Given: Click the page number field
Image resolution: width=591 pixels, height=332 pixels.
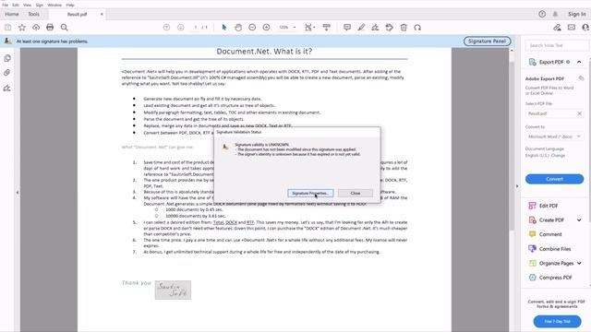Looking at the screenshot, I should point(195,28).
